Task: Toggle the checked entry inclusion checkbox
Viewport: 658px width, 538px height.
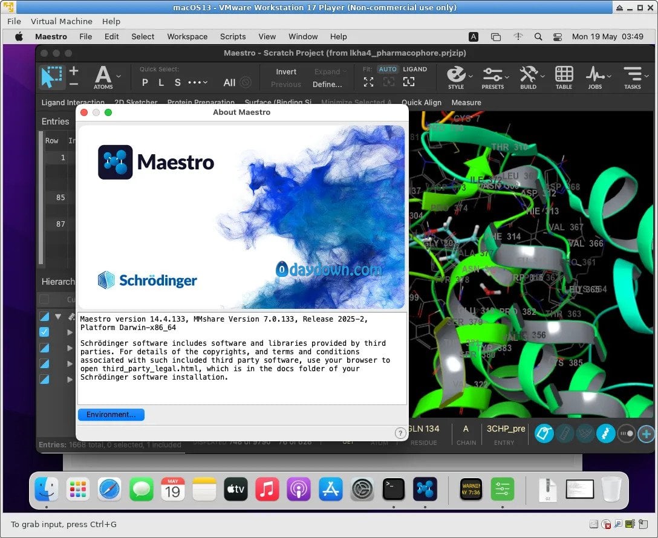Action: 44,332
